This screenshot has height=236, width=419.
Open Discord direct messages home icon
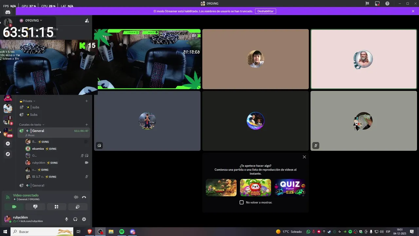(8, 12)
